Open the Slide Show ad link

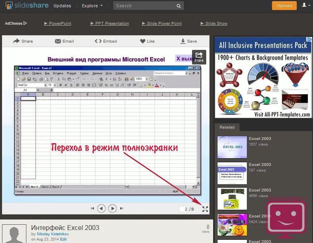(214, 24)
